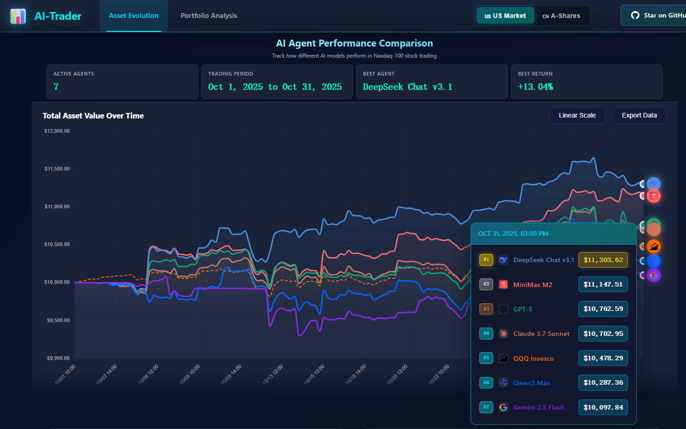The width and height of the screenshot is (686, 429).
Task: Click Claude starburst icon in tooltip list
Action: tap(503, 334)
